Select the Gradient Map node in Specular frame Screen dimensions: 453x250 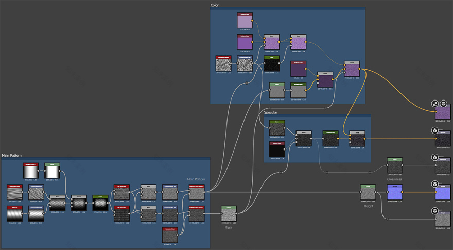click(330, 139)
